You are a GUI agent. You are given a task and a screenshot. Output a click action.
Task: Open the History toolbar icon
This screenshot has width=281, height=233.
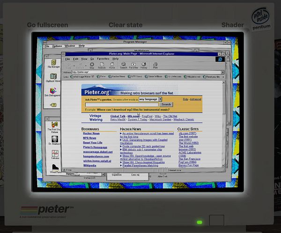point(144,66)
